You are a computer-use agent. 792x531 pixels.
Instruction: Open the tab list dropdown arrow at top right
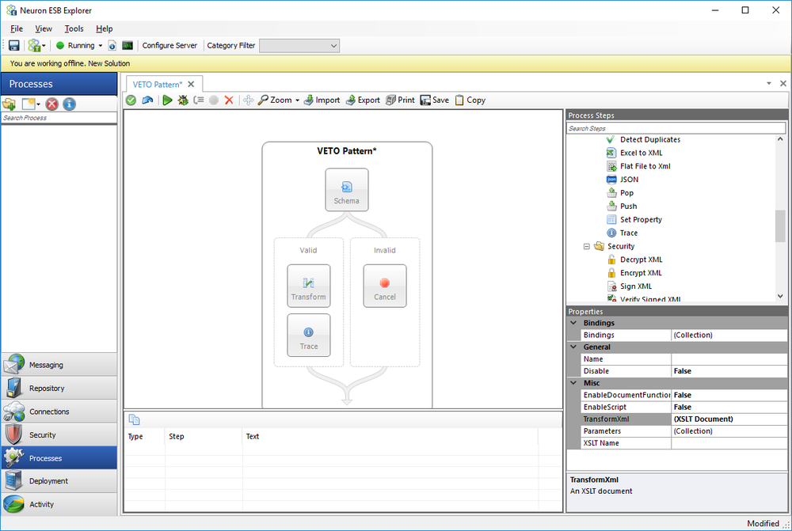click(x=769, y=83)
